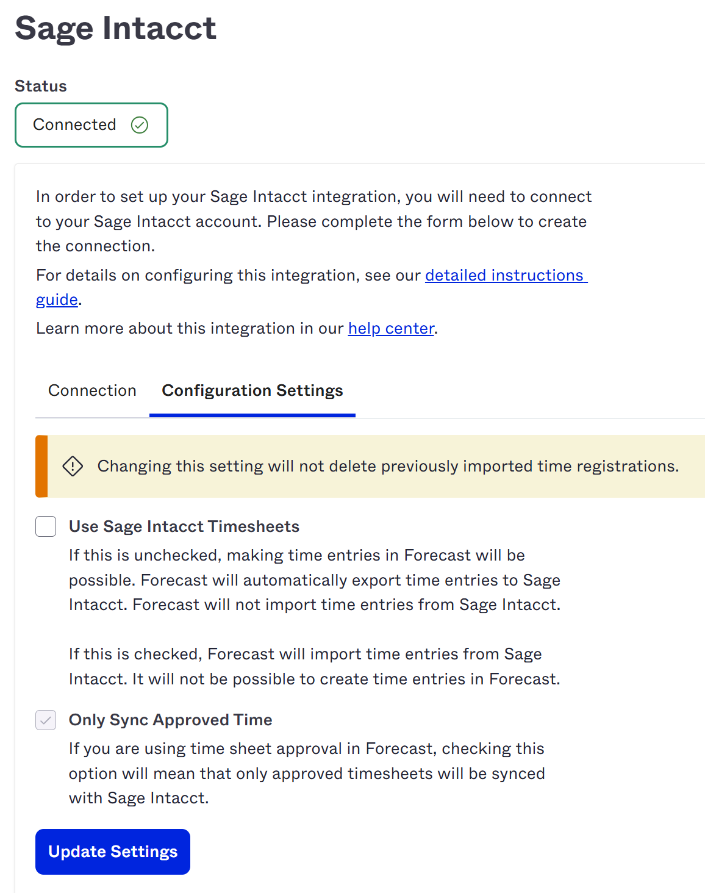Screen dimensions: 705x893
Task: Click the word guide in instructions link
Action: (57, 299)
